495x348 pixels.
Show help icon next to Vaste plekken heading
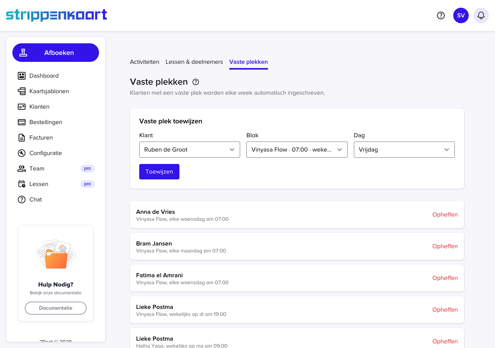point(196,82)
